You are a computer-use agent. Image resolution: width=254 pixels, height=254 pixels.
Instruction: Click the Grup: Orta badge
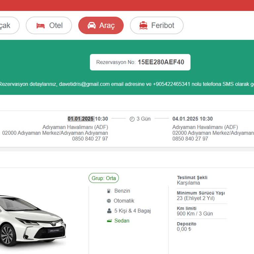point(104,178)
